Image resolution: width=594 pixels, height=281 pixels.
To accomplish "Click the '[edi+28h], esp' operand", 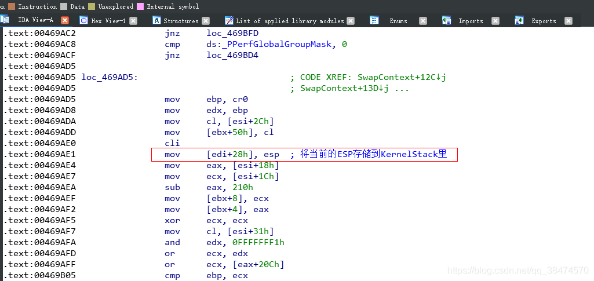I will (242, 154).
